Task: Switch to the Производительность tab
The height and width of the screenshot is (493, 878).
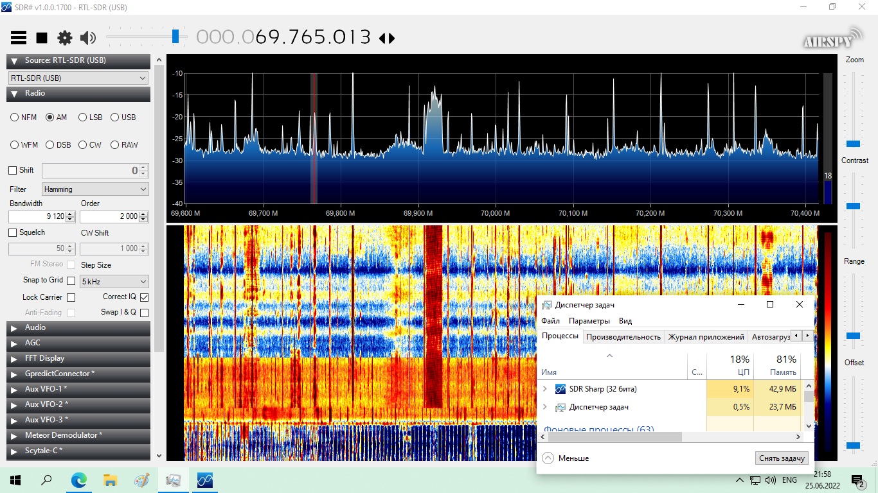Action: coord(623,336)
